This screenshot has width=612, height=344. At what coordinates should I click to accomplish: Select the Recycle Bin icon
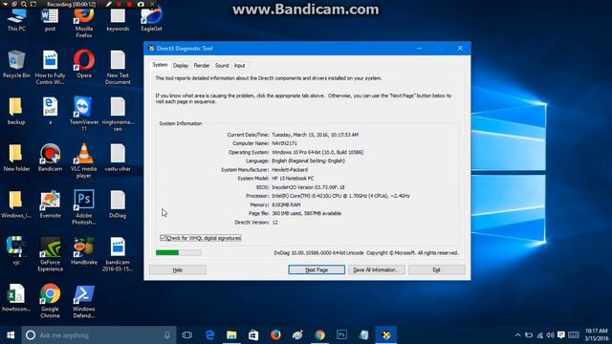coord(16,64)
